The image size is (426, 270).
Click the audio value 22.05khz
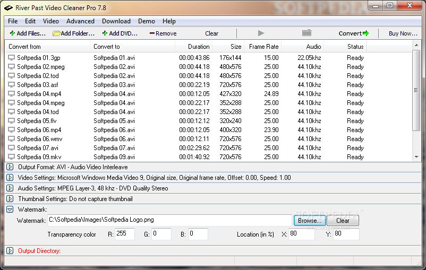[x=309, y=58]
